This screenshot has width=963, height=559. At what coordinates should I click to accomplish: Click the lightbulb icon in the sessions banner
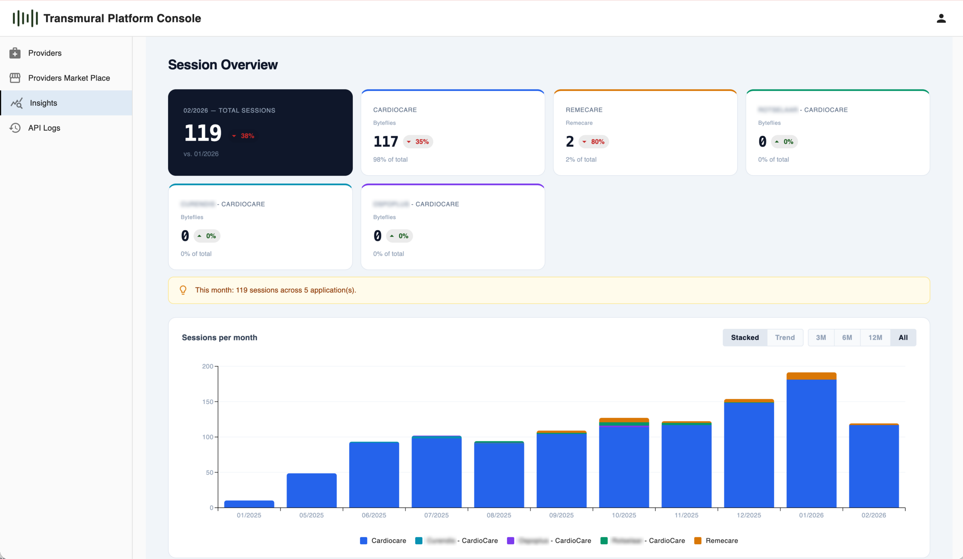184,290
